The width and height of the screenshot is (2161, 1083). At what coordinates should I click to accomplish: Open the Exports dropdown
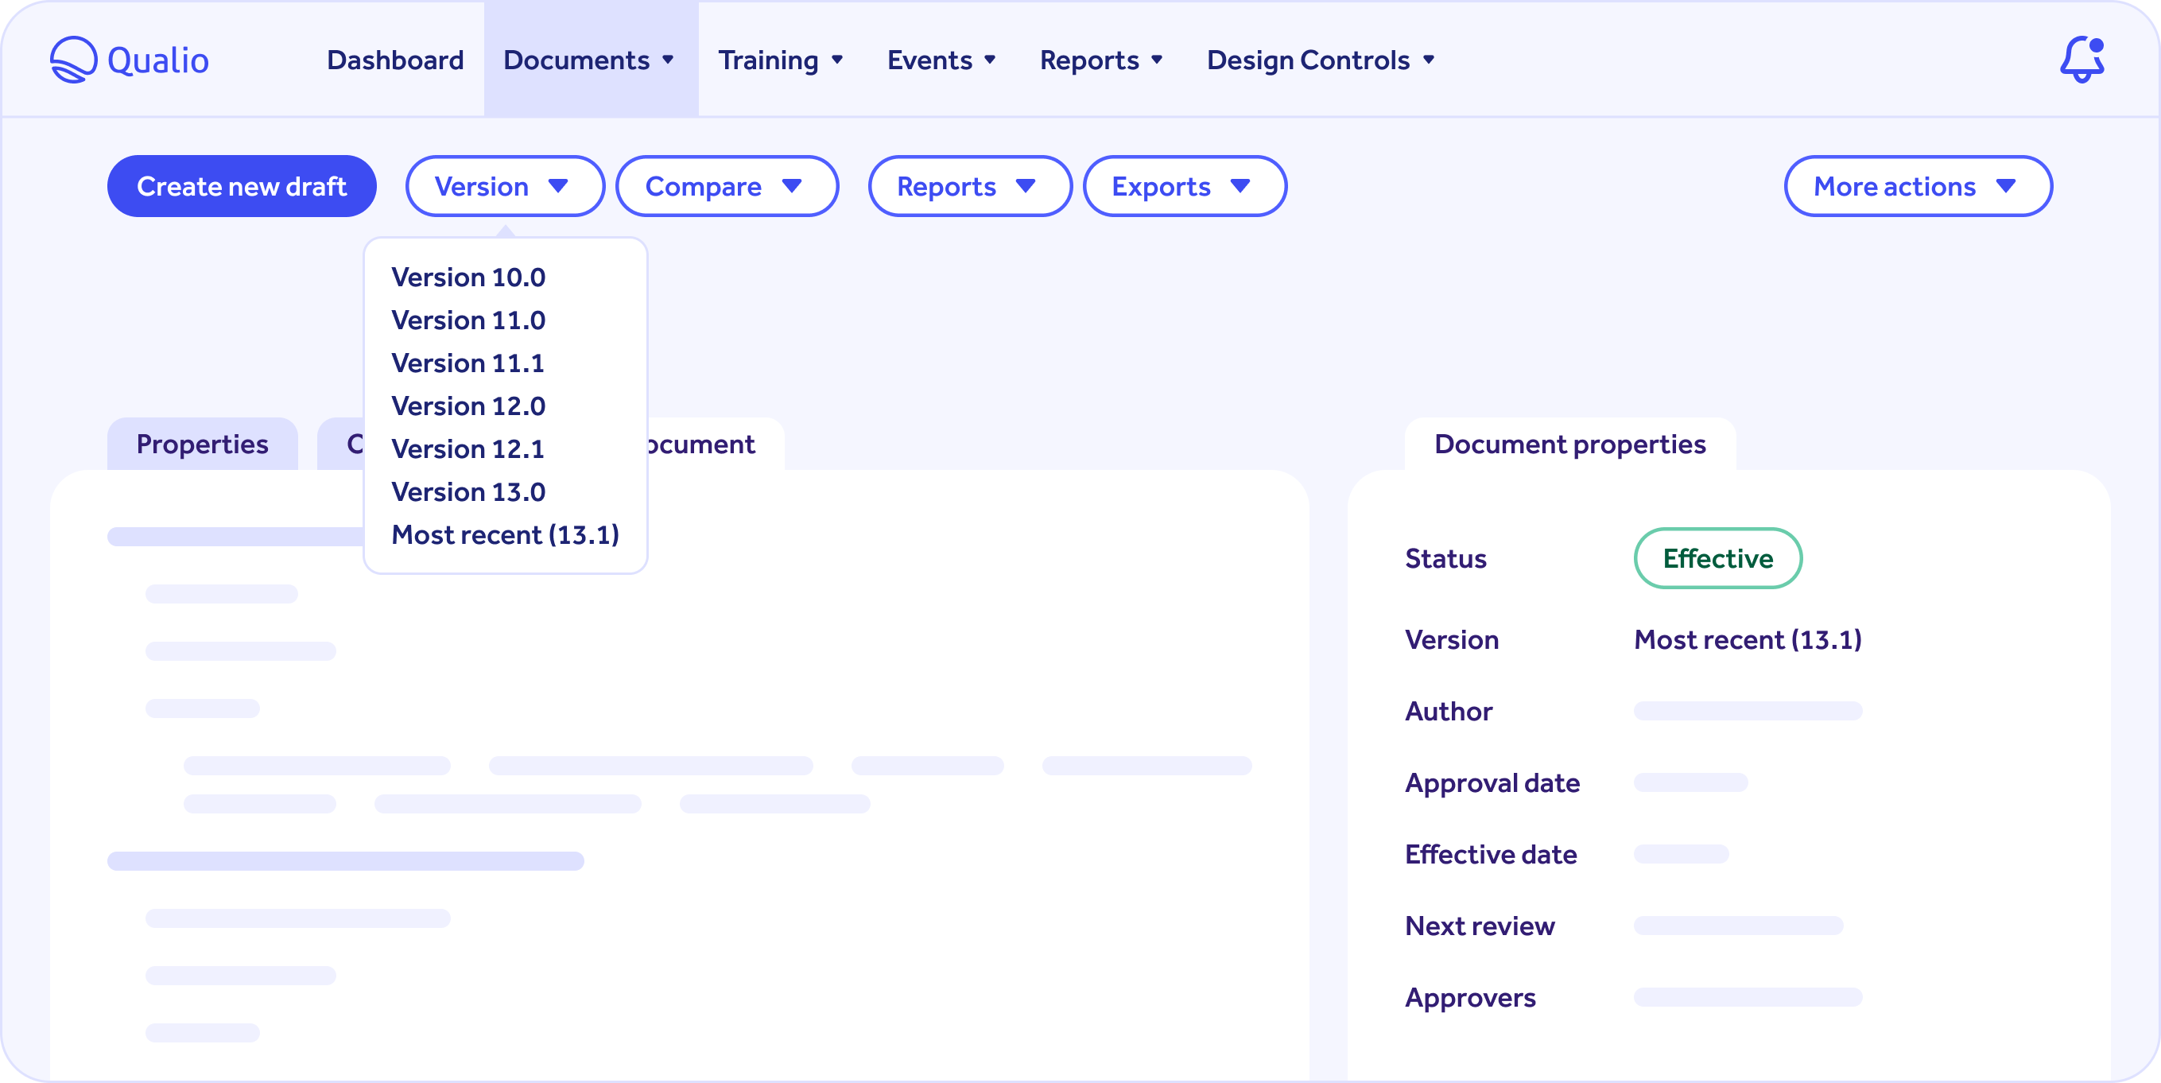[x=1184, y=186]
